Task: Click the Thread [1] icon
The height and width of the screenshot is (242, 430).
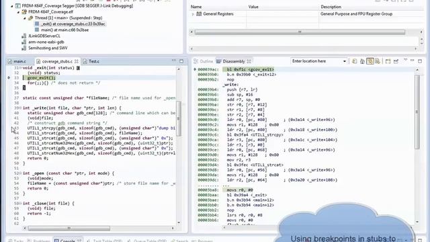Action: 30,18
